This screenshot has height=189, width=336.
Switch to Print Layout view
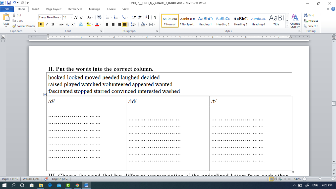point(271,179)
